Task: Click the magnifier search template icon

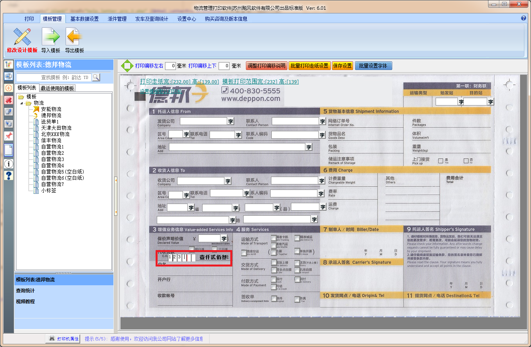Action: tap(96, 77)
